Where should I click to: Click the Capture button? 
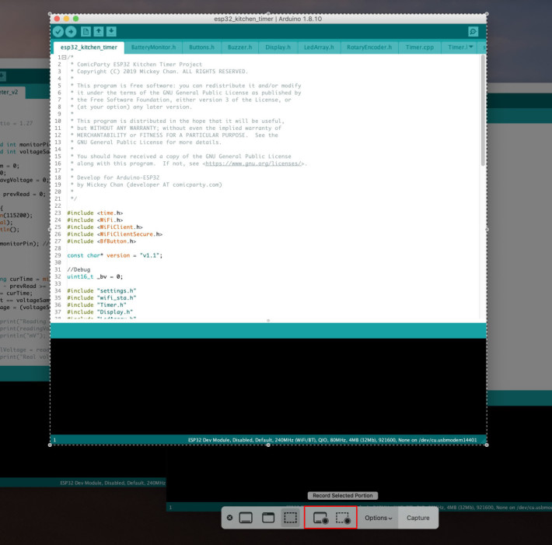pyautogui.click(x=417, y=518)
